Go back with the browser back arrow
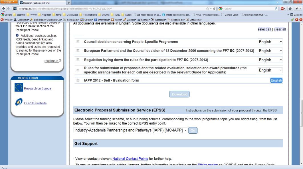The width and height of the screenshot is (303, 169). 4,9
